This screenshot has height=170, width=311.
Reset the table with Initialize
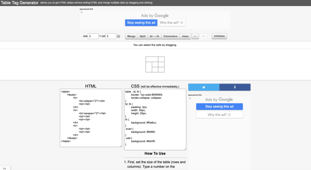point(219,36)
